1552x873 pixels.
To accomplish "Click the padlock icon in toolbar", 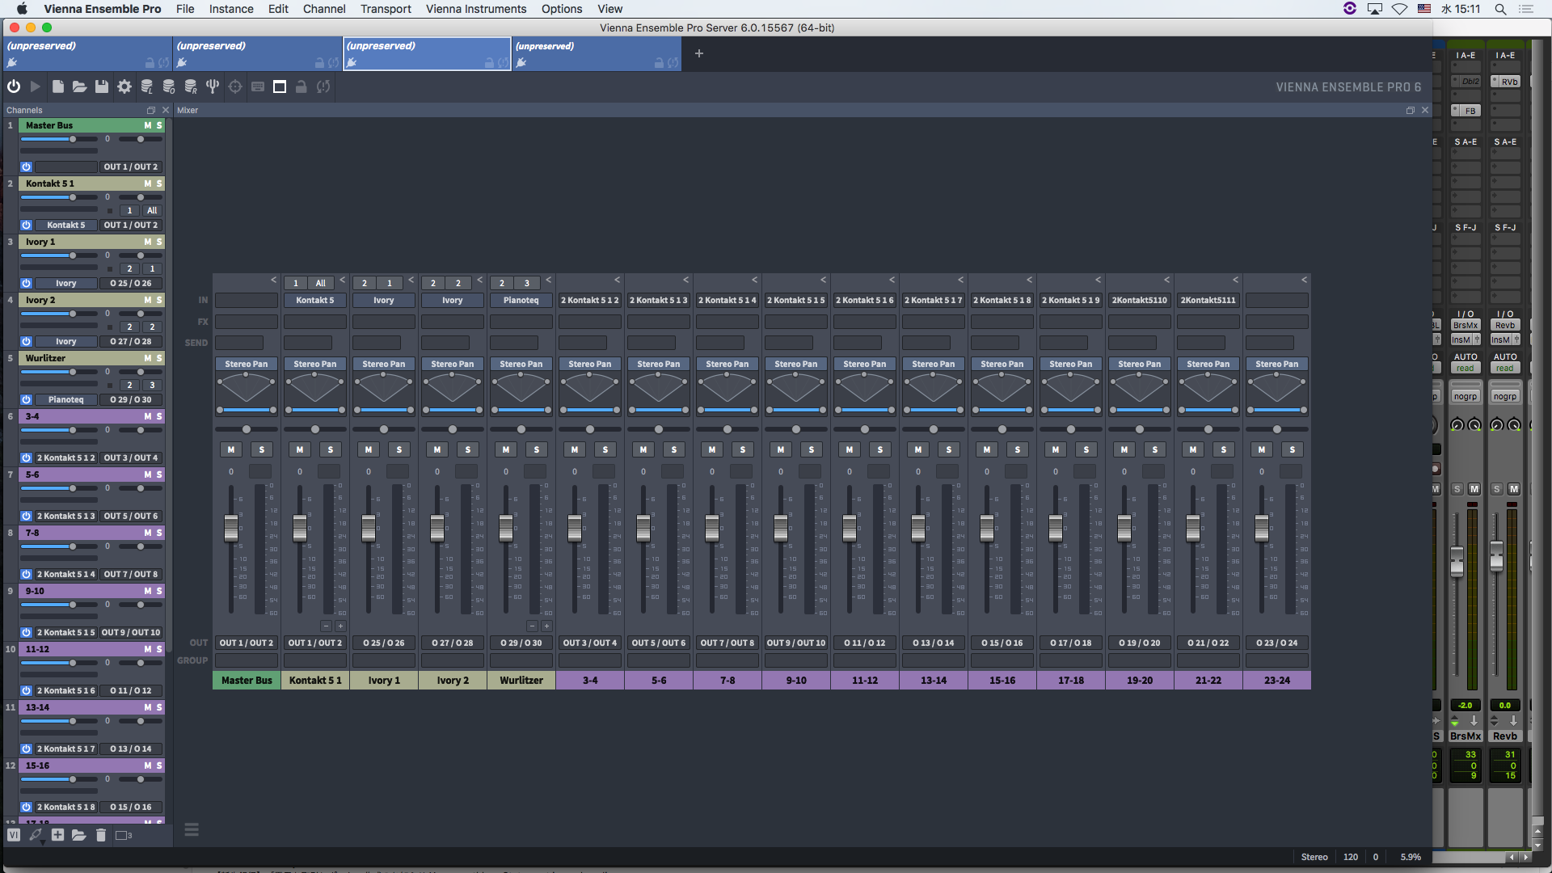I will click(302, 86).
